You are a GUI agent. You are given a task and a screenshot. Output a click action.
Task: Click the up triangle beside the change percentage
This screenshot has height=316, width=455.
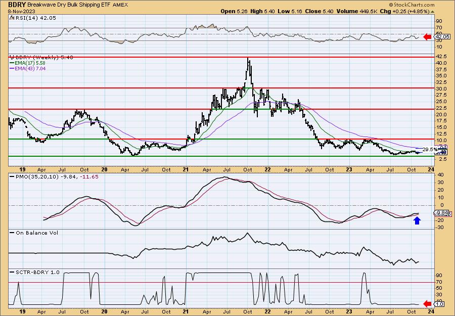click(x=432, y=12)
